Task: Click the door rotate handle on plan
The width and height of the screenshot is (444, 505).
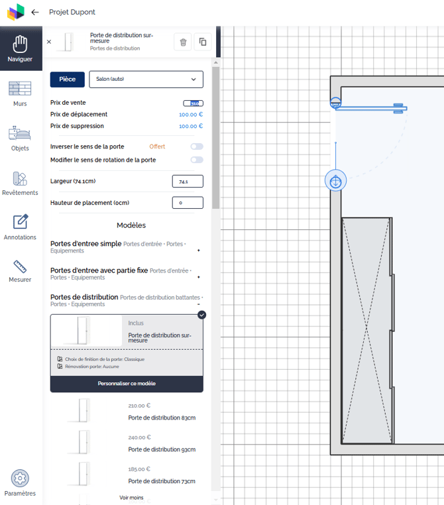Action: pyautogui.click(x=335, y=181)
